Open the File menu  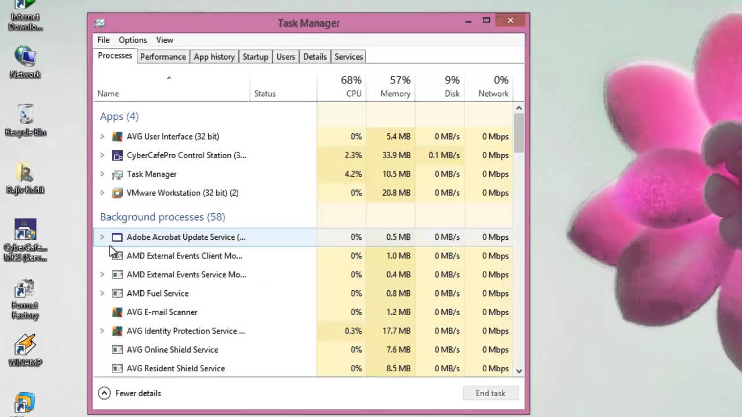(103, 40)
